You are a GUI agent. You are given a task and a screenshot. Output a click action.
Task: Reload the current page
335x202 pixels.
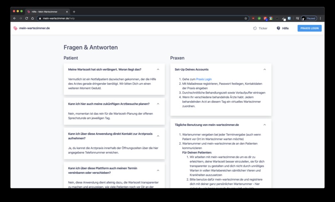[x=27, y=18]
